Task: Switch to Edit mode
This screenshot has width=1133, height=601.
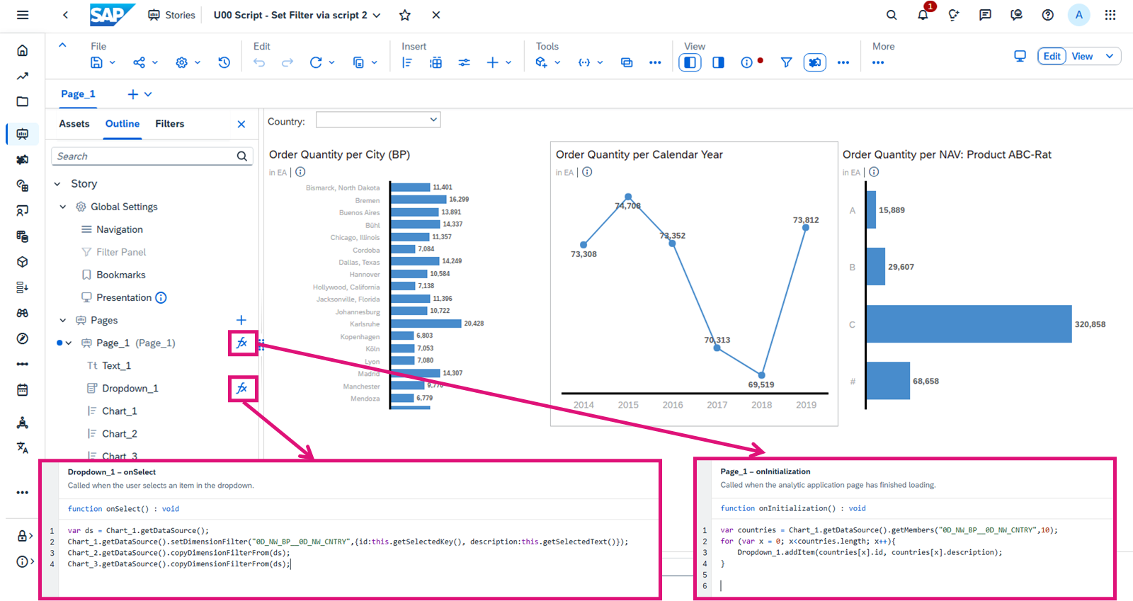Action: coord(1052,56)
